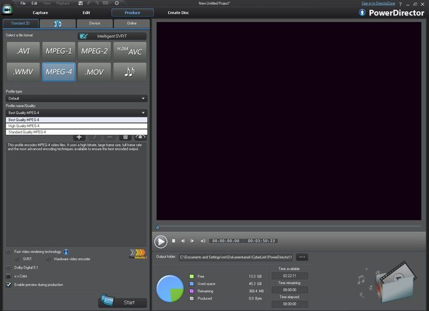
Task: Click the info icon next to fast rendering
Action: click(66, 252)
